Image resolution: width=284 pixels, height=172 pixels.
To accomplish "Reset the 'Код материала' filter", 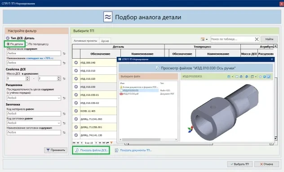I will (x=64, y=114).
